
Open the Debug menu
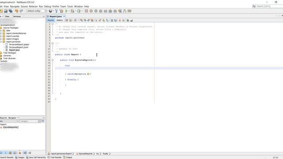pos(48,6)
